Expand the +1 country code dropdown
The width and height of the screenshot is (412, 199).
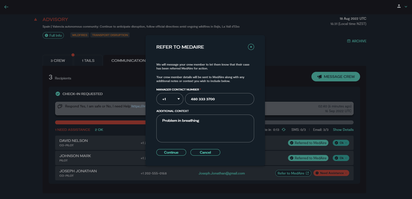point(170,99)
